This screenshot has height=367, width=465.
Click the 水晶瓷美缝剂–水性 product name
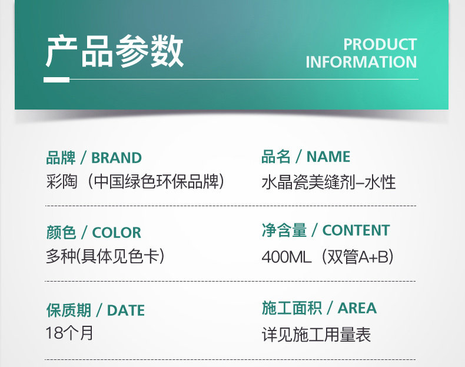(328, 181)
